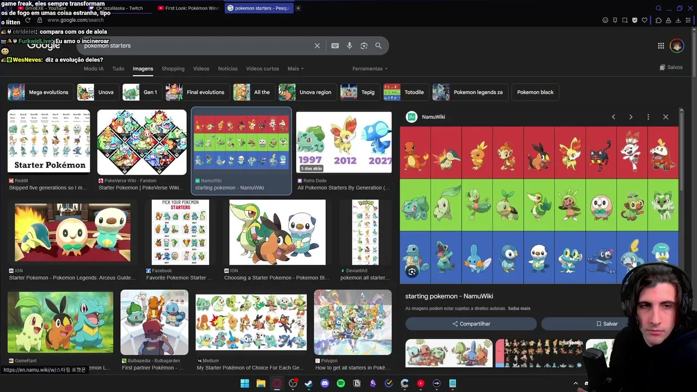Show next image in preview panel

pyautogui.click(x=631, y=117)
